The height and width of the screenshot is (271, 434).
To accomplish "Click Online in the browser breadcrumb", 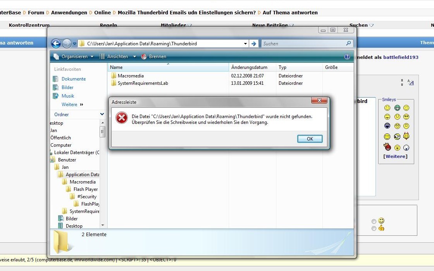I will coord(102,12).
